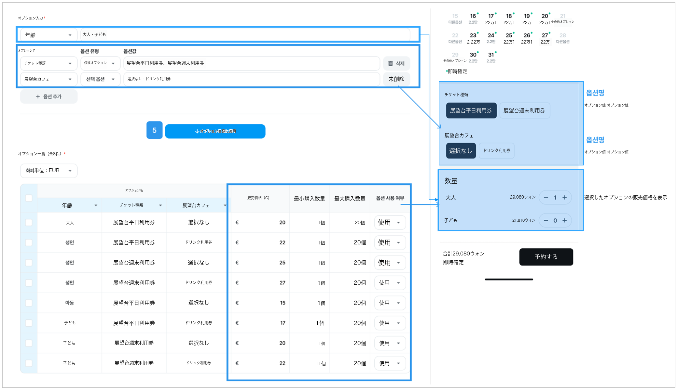Select the 選択なし café chip
The width and height of the screenshot is (677, 390).
pos(461,151)
